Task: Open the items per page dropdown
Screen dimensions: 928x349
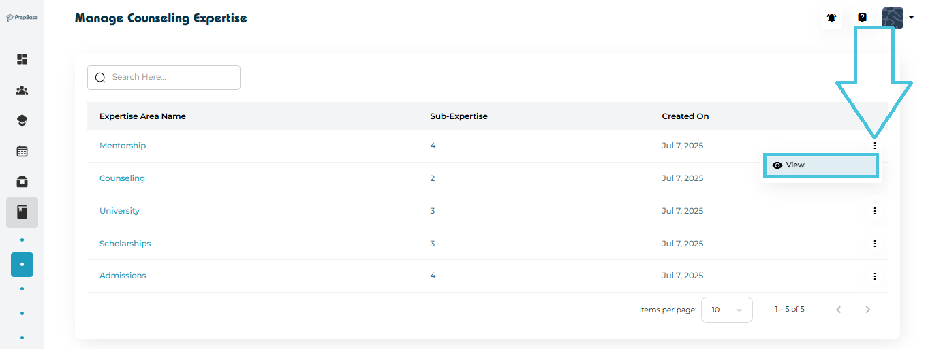Action: (726, 310)
